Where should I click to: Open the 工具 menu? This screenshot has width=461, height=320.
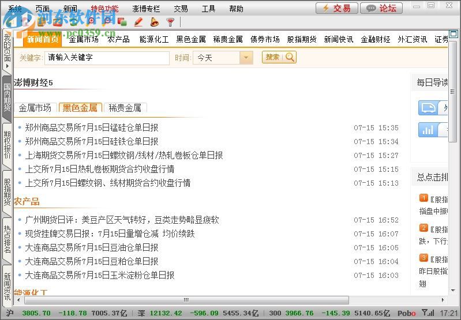208,9
